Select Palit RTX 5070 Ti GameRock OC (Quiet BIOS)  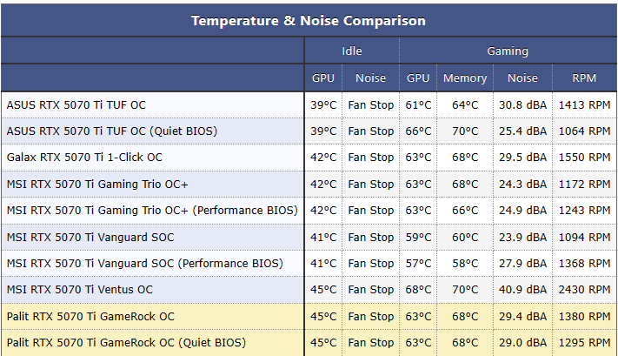pos(126,343)
